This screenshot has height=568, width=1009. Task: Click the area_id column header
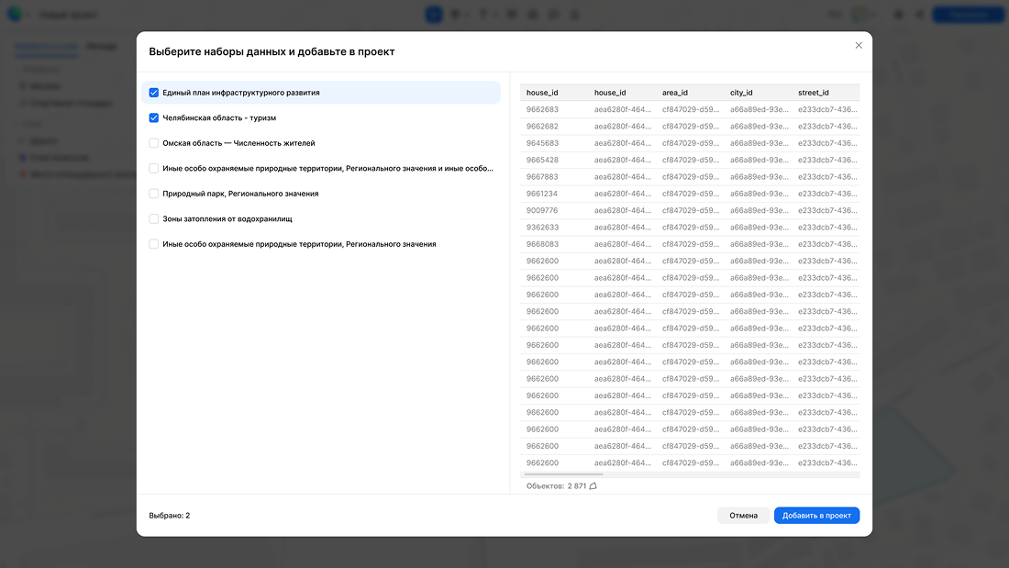click(x=675, y=93)
